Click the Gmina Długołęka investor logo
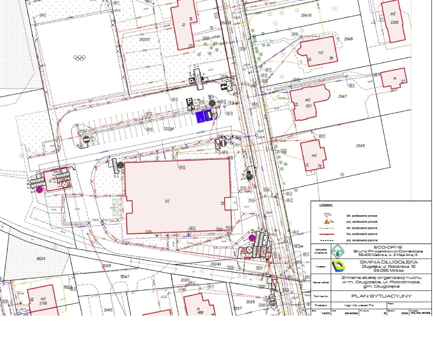 coord(338,266)
